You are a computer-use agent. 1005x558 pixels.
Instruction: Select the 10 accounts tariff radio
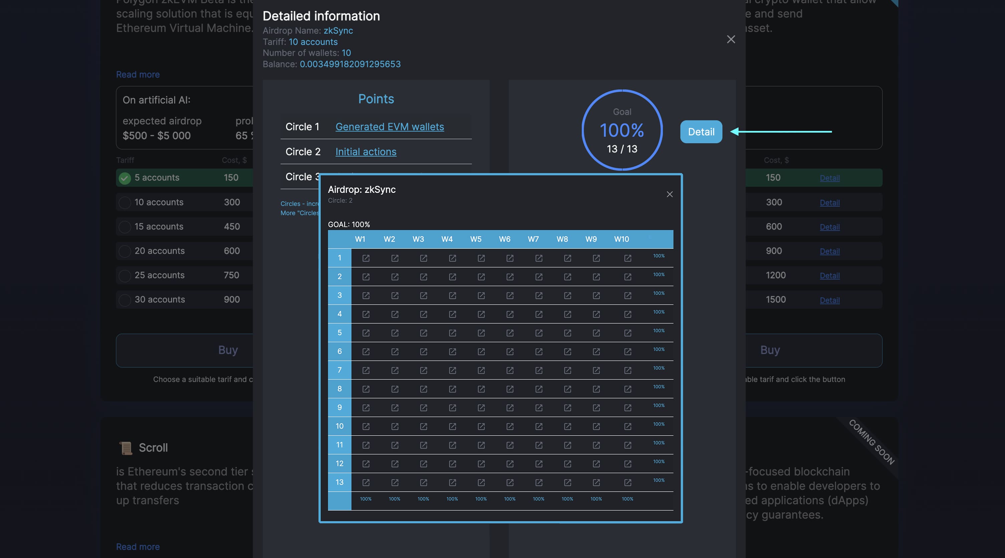pyautogui.click(x=125, y=202)
